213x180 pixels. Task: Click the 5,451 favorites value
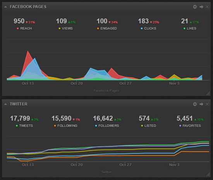[x=184, y=118]
